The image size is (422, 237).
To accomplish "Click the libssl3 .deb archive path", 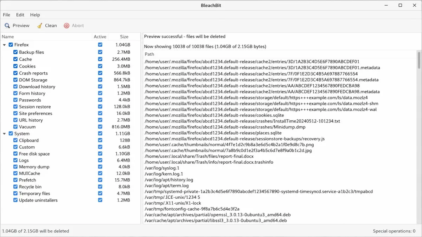I will point(216,221).
